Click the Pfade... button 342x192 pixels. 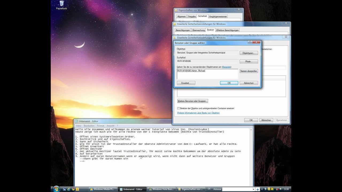tap(249, 62)
